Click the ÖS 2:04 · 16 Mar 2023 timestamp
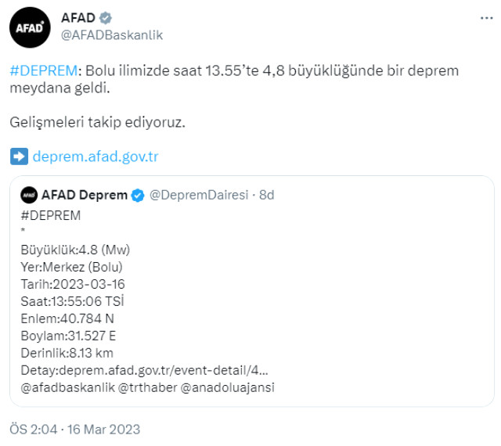Viewport: 501px width, 446px height. click(74, 429)
